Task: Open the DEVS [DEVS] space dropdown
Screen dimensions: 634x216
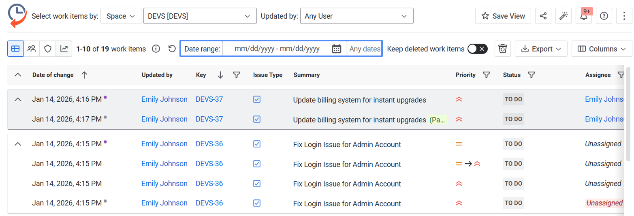Action: click(200, 16)
